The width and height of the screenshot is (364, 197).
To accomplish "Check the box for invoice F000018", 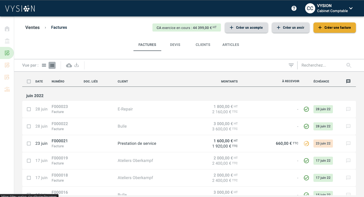I will pos(29,178).
